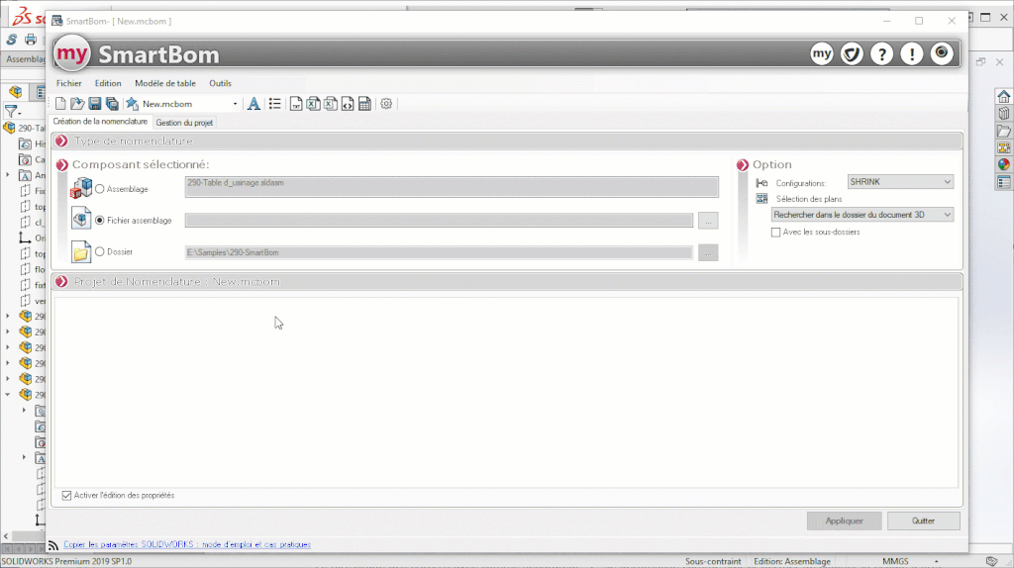1014x568 pixels.
Task: Collapse the Composant sélectionné section chevron
Action: 62,165
